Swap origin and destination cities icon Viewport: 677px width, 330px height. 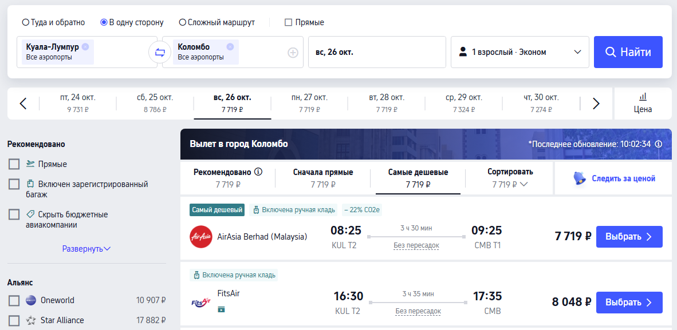tap(160, 53)
